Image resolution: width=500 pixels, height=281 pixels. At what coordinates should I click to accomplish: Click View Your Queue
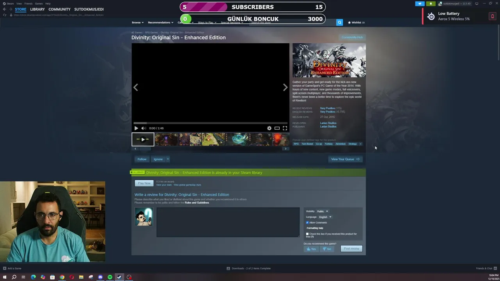(345, 159)
